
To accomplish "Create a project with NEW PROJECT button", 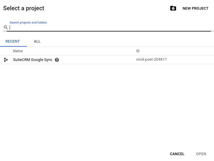I will point(195,8).
